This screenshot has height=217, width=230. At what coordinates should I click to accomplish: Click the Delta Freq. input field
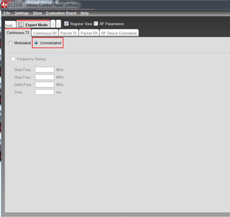pos(45,85)
